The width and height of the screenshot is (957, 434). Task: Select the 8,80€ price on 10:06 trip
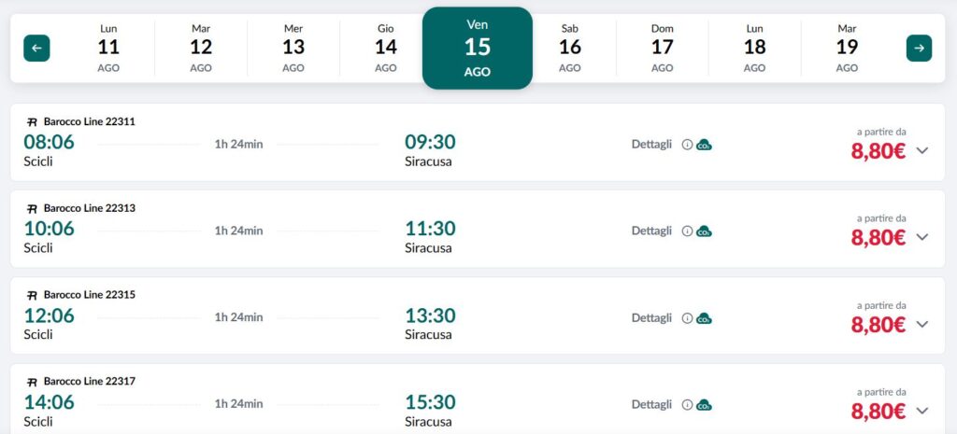point(878,238)
